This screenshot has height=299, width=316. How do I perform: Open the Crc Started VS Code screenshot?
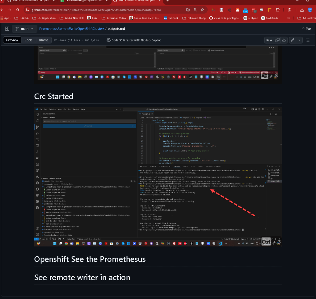[158, 177]
